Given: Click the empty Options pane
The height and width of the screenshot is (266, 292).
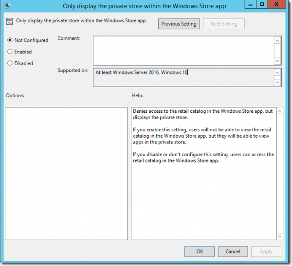Looking at the screenshot, I should [x=66, y=174].
